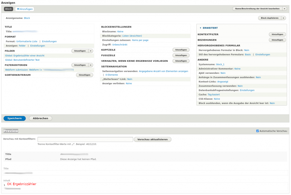The width and height of the screenshot is (291, 195).
Task: Click hinzufügen next to Beziehungen
Action: pos(277,40)
